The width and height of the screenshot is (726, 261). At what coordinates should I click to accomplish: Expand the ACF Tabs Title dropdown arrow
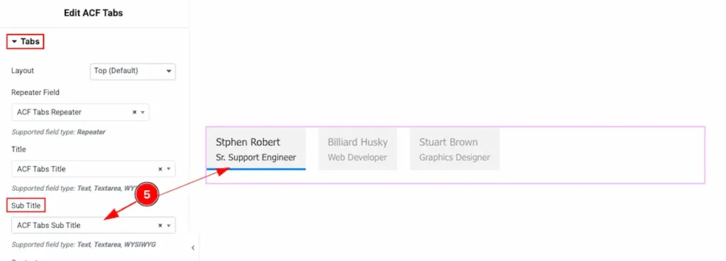(169, 169)
